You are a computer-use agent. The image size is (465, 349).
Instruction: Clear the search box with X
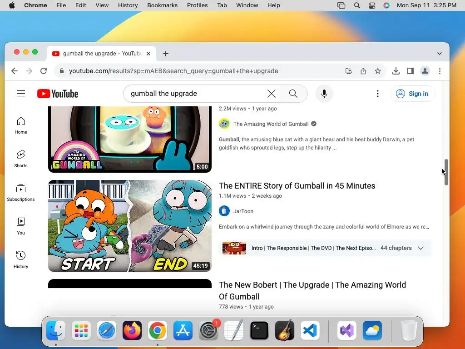tap(272, 94)
